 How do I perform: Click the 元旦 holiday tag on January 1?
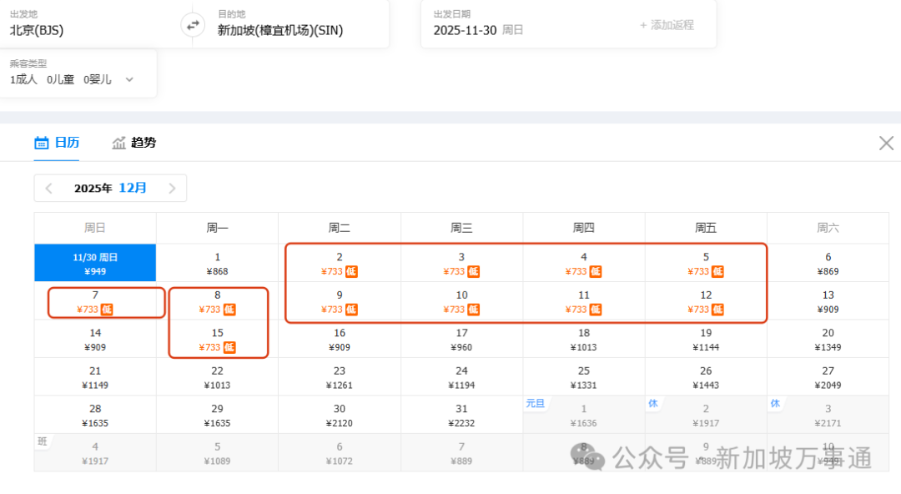536,403
